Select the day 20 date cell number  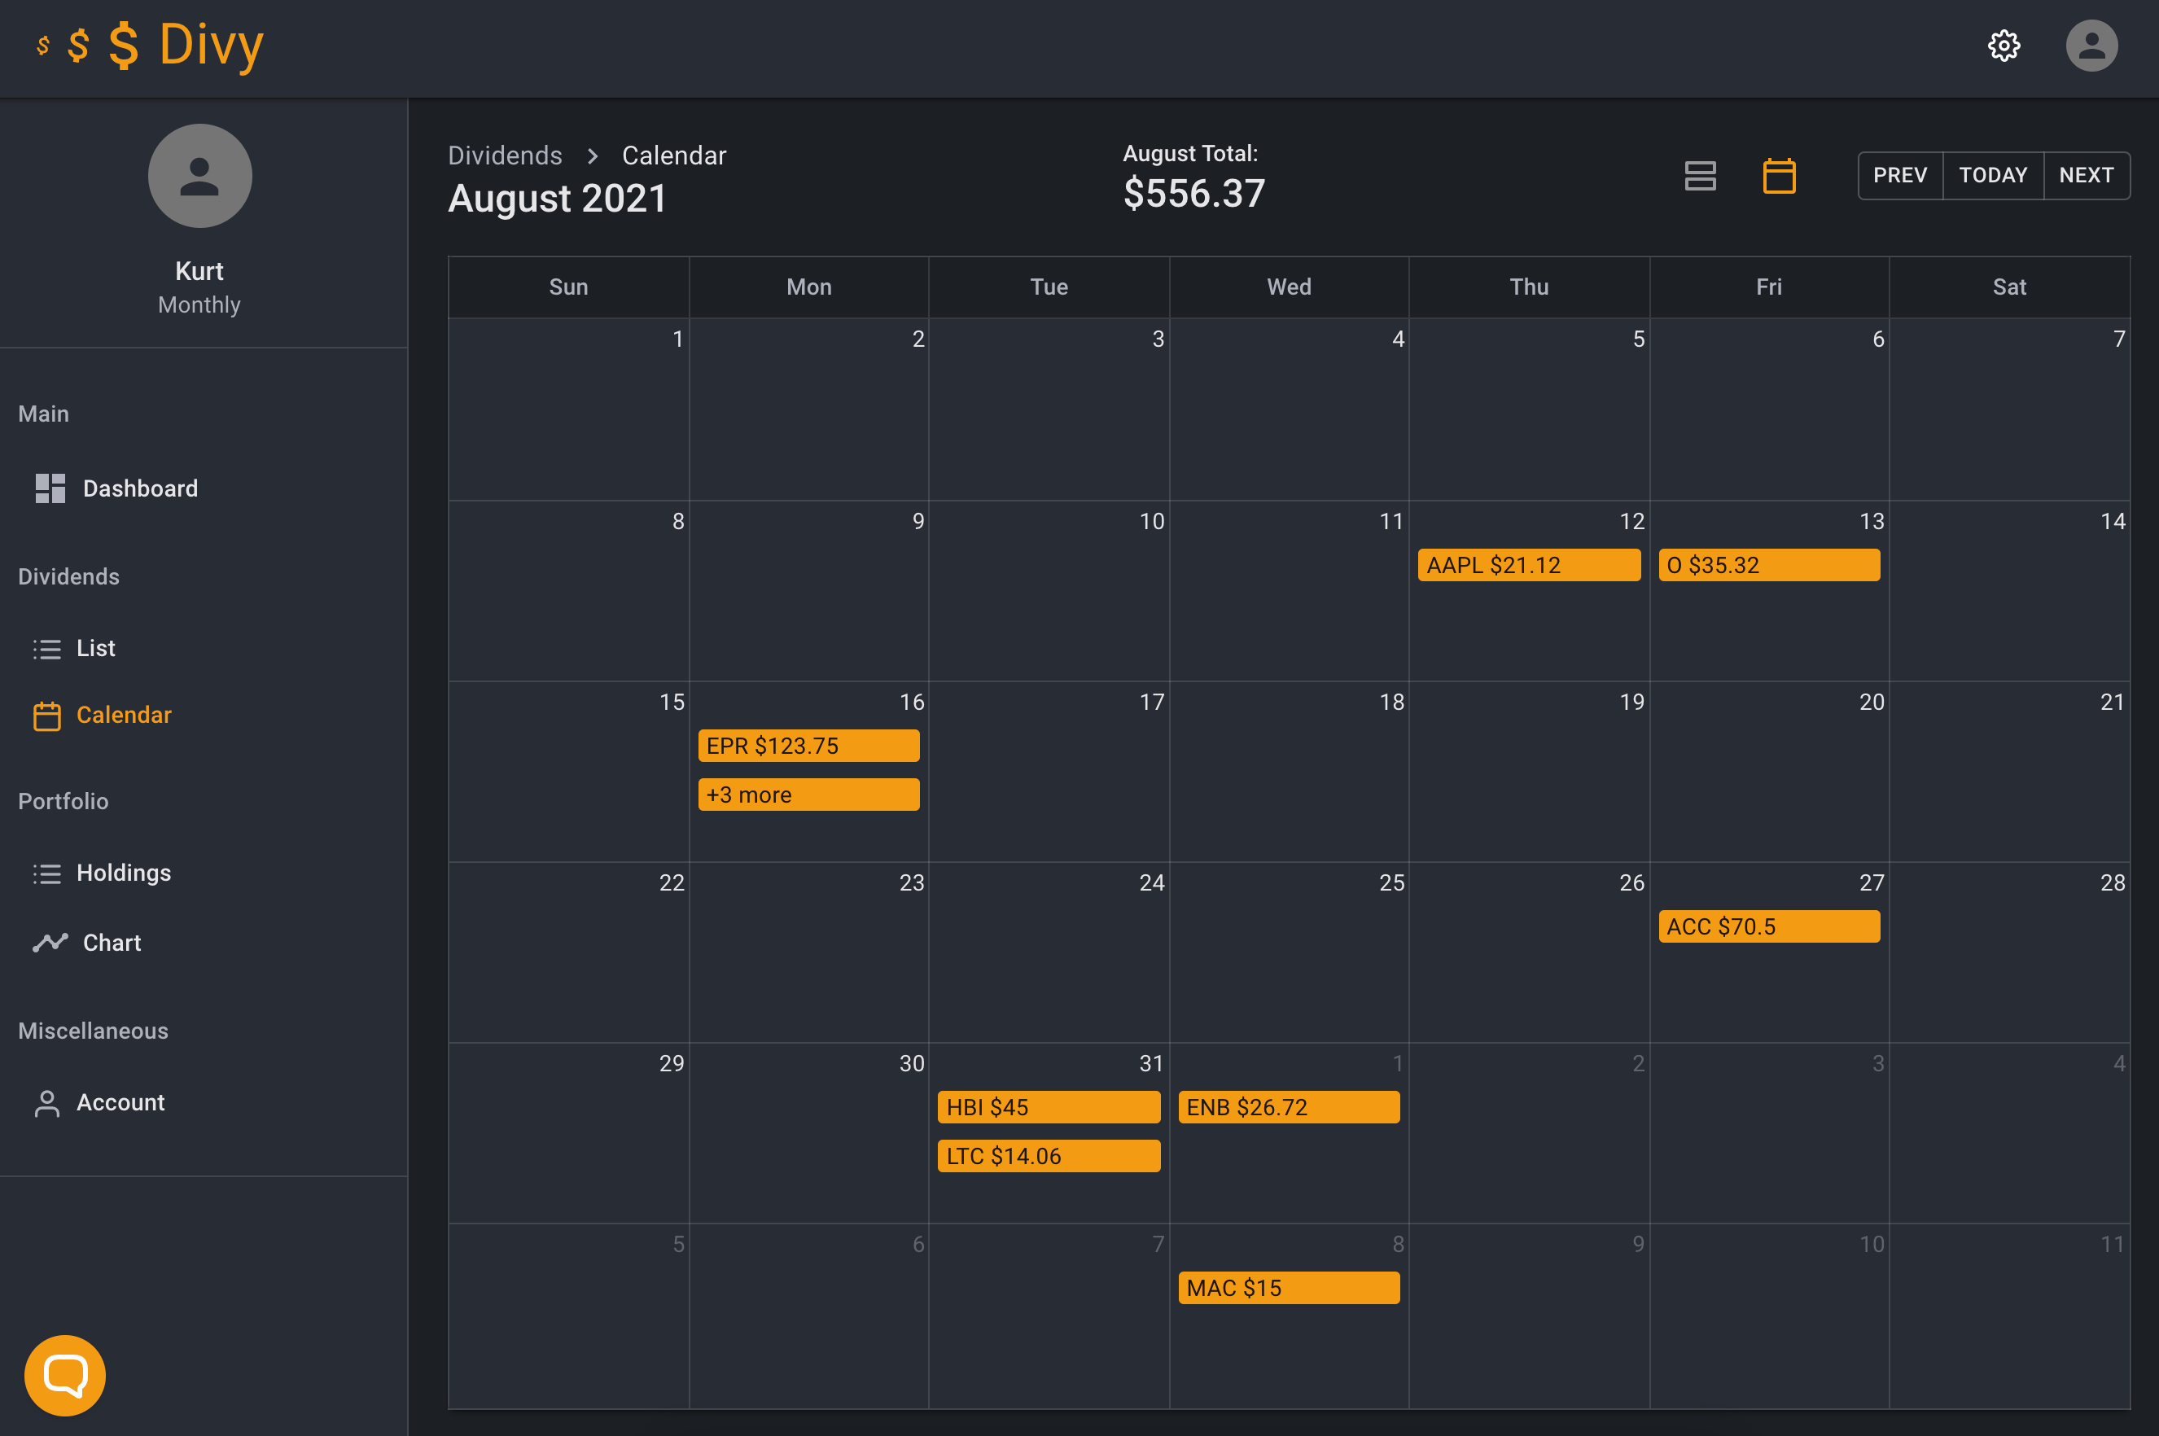pos(1872,703)
